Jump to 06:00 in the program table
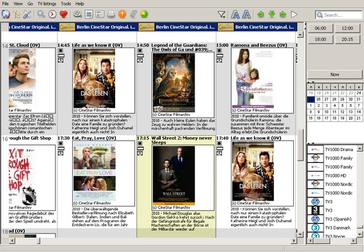The height and width of the screenshot is (252, 364). [320, 28]
